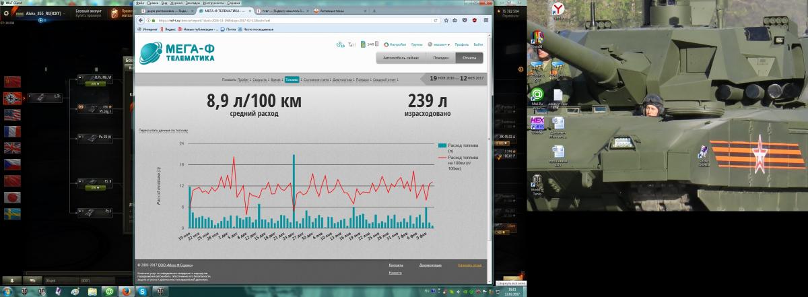Click the tallest teal bar on the chart
The height and width of the screenshot is (297, 808).
click(294, 192)
